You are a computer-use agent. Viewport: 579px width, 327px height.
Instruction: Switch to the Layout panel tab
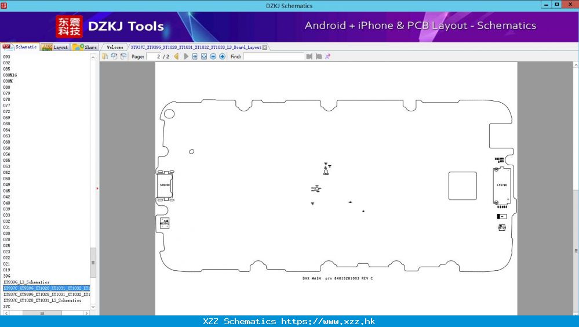click(54, 47)
